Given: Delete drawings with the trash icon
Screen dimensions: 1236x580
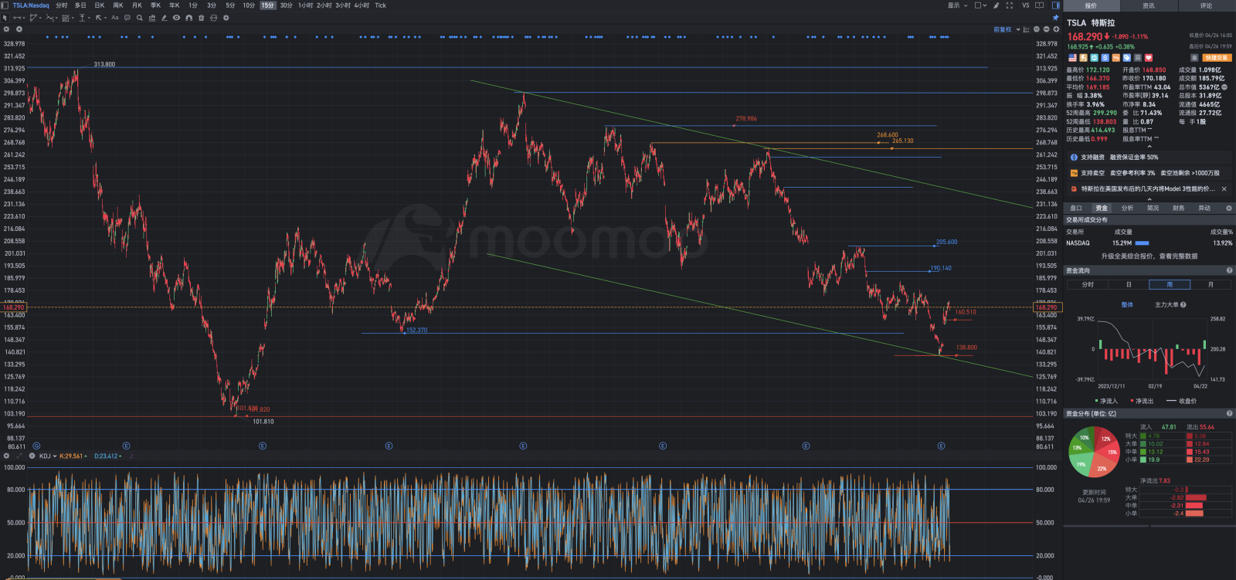Looking at the screenshot, I should pos(202,18).
